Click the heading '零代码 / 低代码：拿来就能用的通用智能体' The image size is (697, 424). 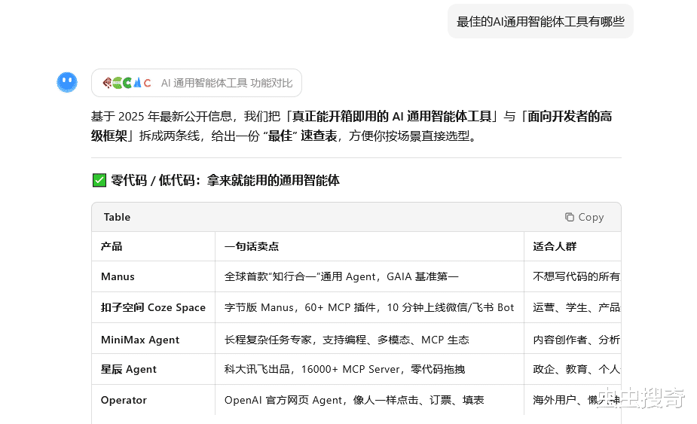(225, 181)
